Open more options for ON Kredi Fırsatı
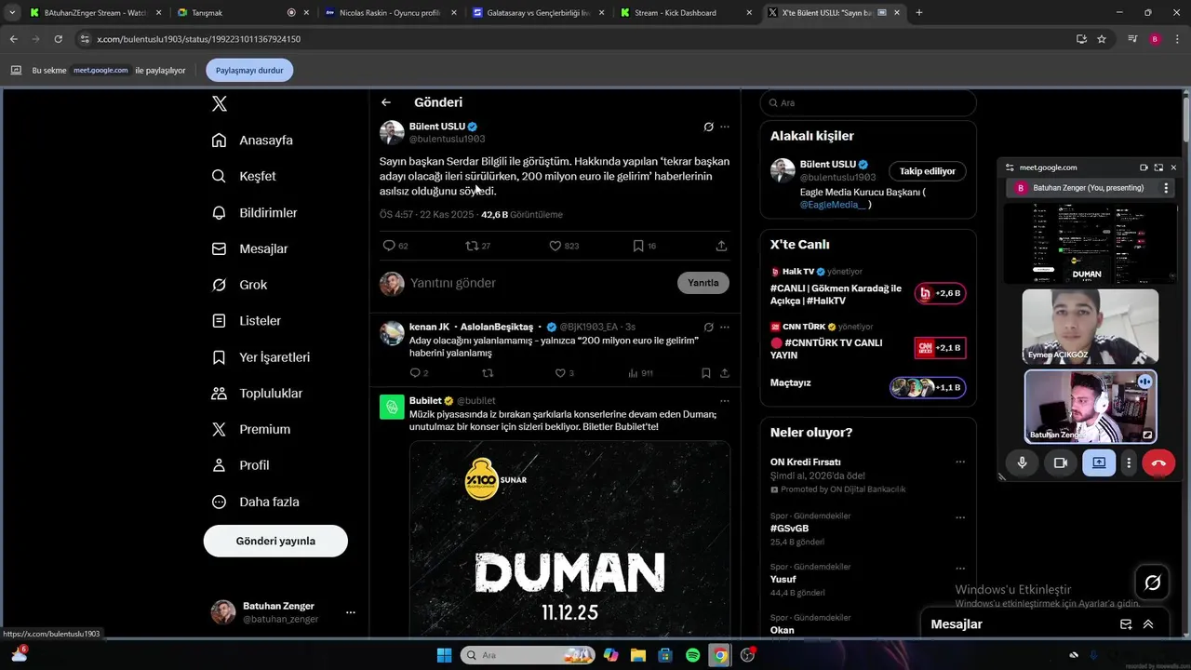This screenshot has width=1191, height=670. pos(960,462)
